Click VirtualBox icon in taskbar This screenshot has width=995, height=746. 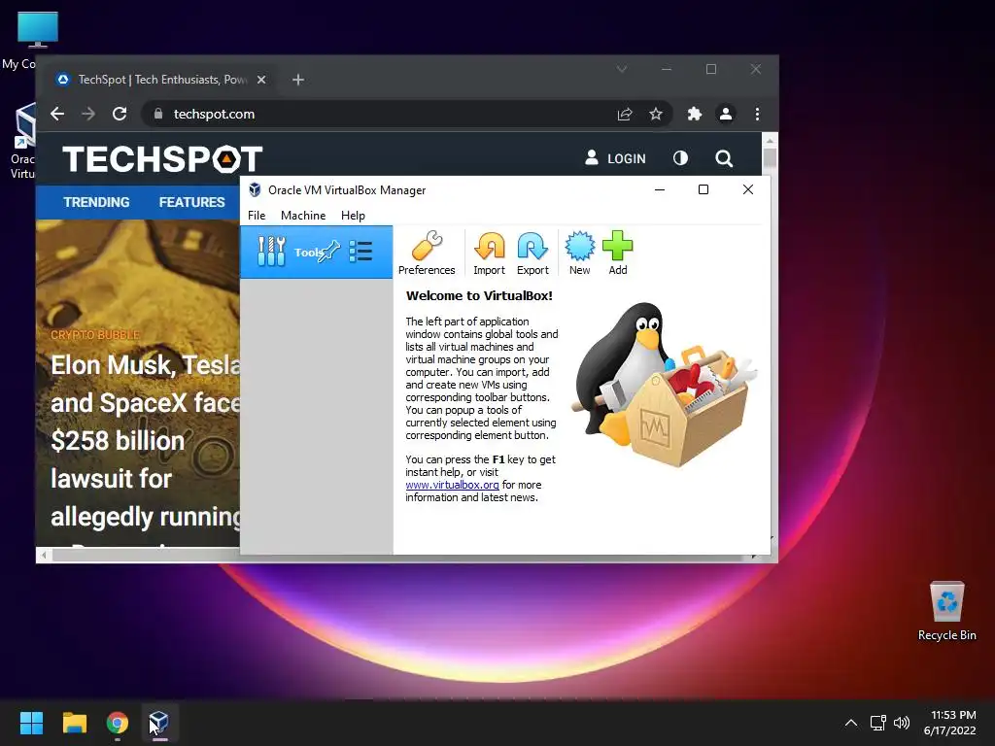pos(160,723)
